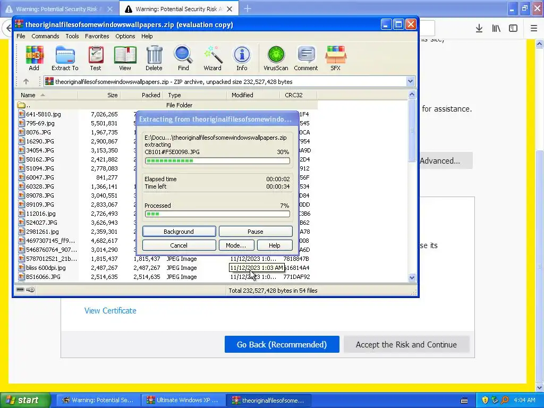The width and height of the screenshot is (544, 408).
Task: Open the Options menu
Action: 125,36
